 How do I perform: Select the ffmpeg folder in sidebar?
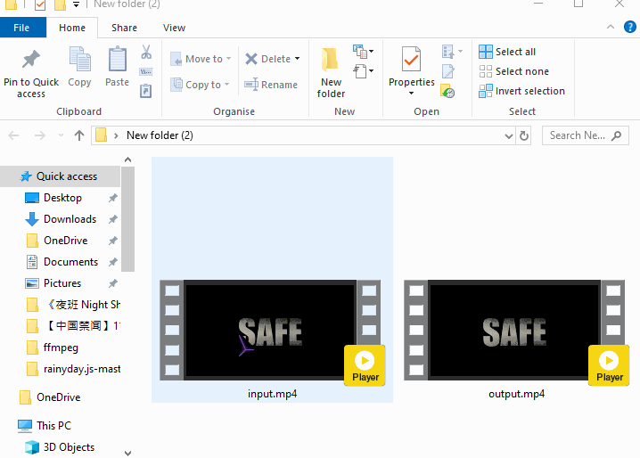coord(61,348)
